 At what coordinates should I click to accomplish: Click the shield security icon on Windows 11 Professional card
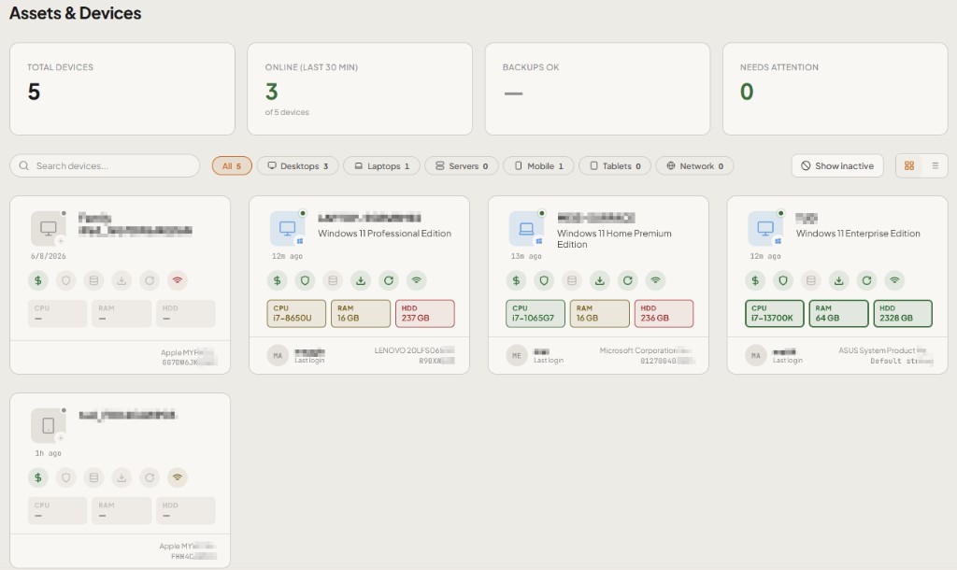click(306, 280)
